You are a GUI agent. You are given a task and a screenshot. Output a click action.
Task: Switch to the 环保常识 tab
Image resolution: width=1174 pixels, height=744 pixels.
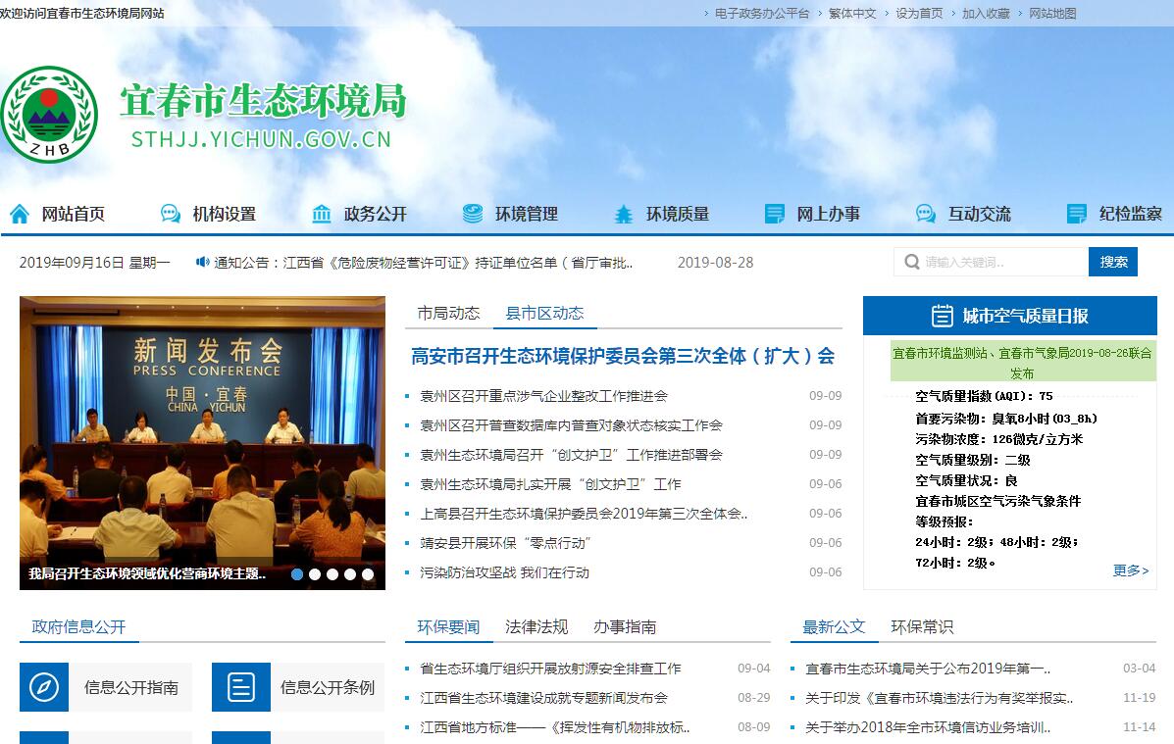(x=921, y=626)
